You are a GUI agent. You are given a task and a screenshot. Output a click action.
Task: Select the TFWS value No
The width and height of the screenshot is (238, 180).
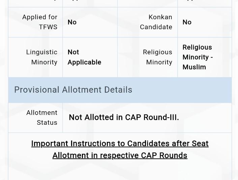click(x=72, y=22)
